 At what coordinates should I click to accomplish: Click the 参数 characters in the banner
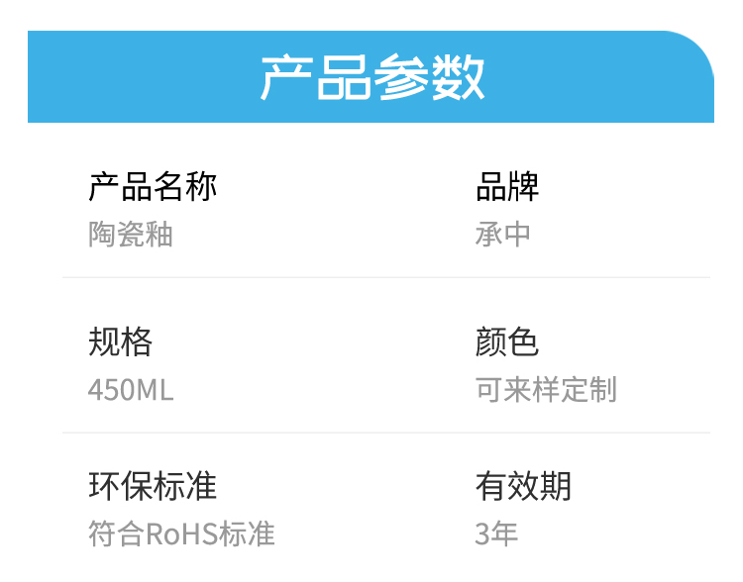(x=429, y=77)
